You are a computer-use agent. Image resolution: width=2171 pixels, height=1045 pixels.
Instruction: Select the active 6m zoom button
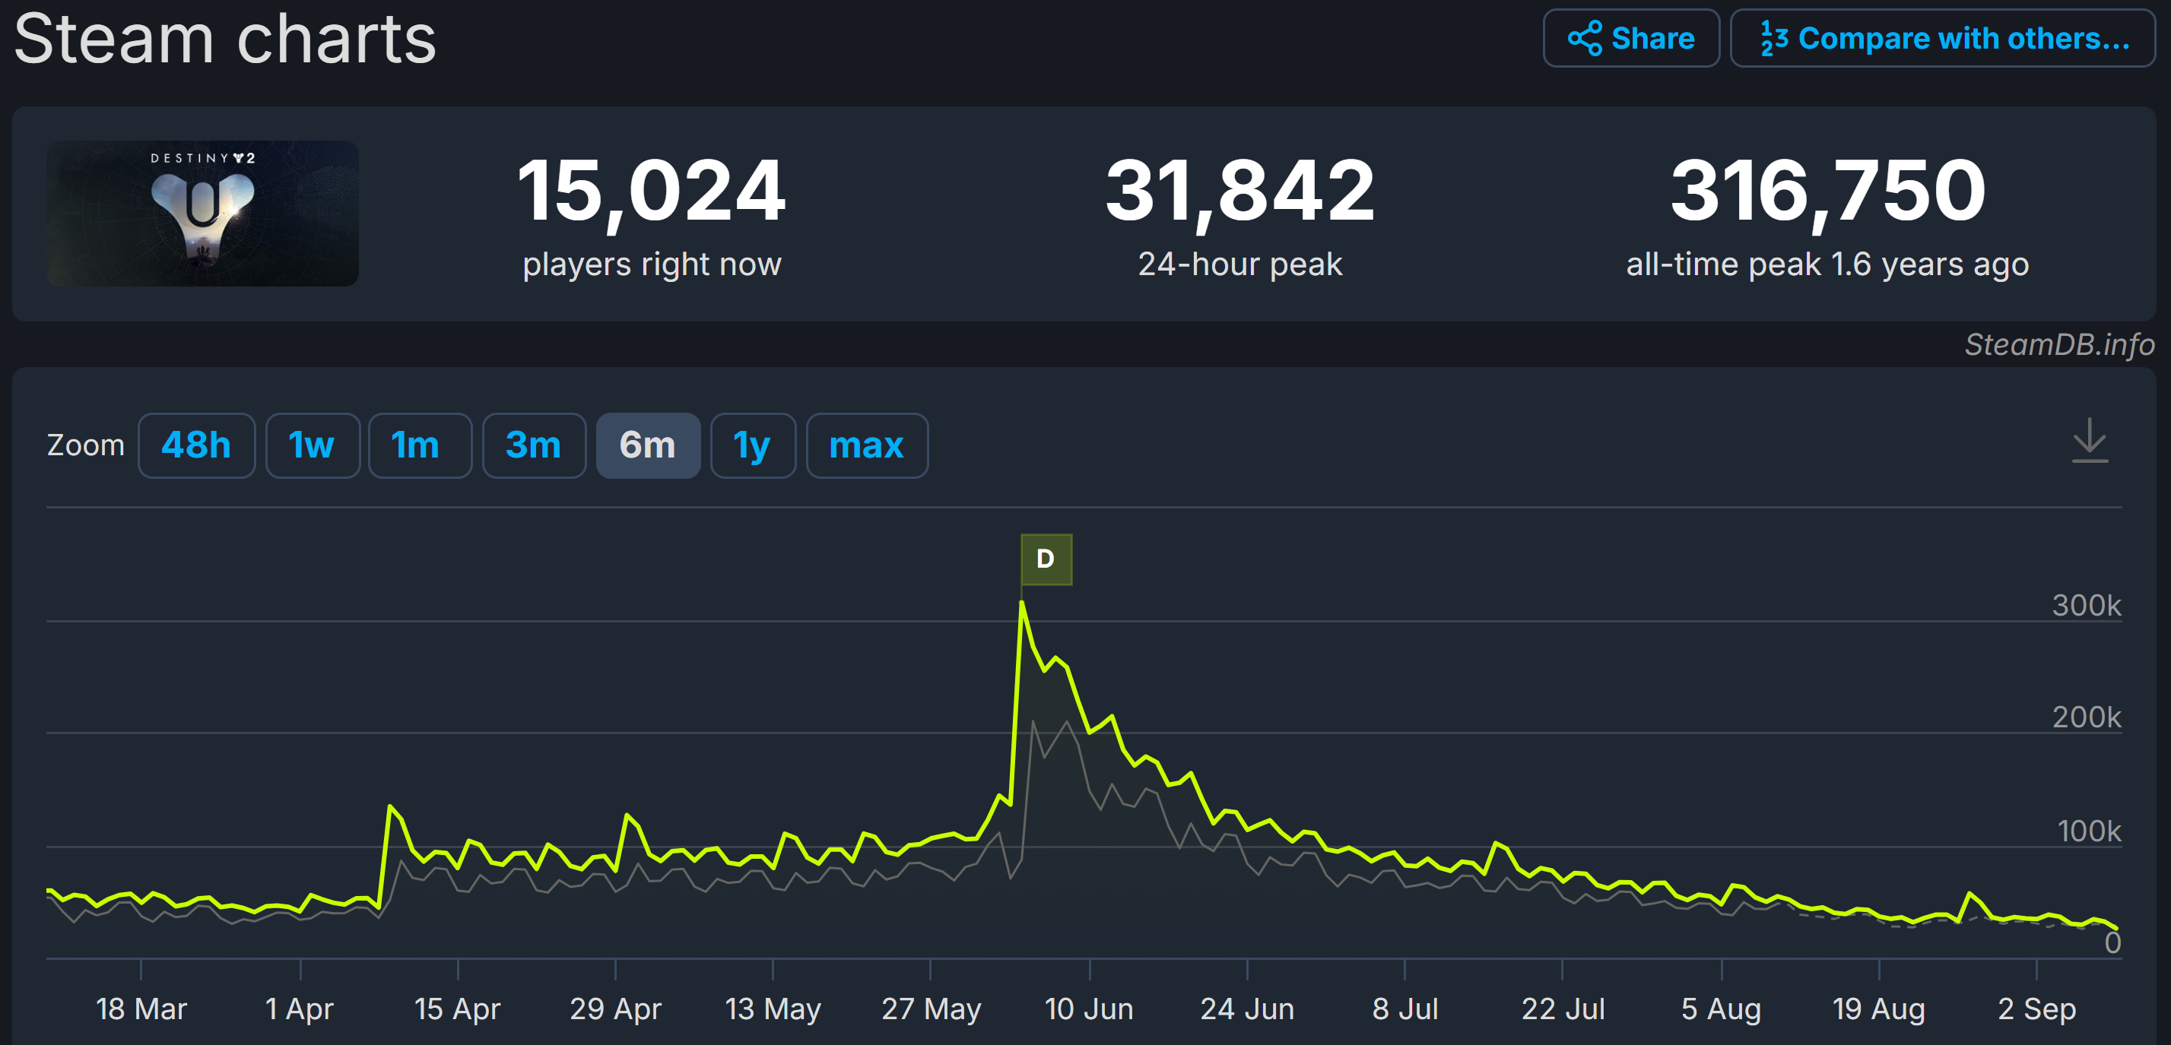pos(647,445)
